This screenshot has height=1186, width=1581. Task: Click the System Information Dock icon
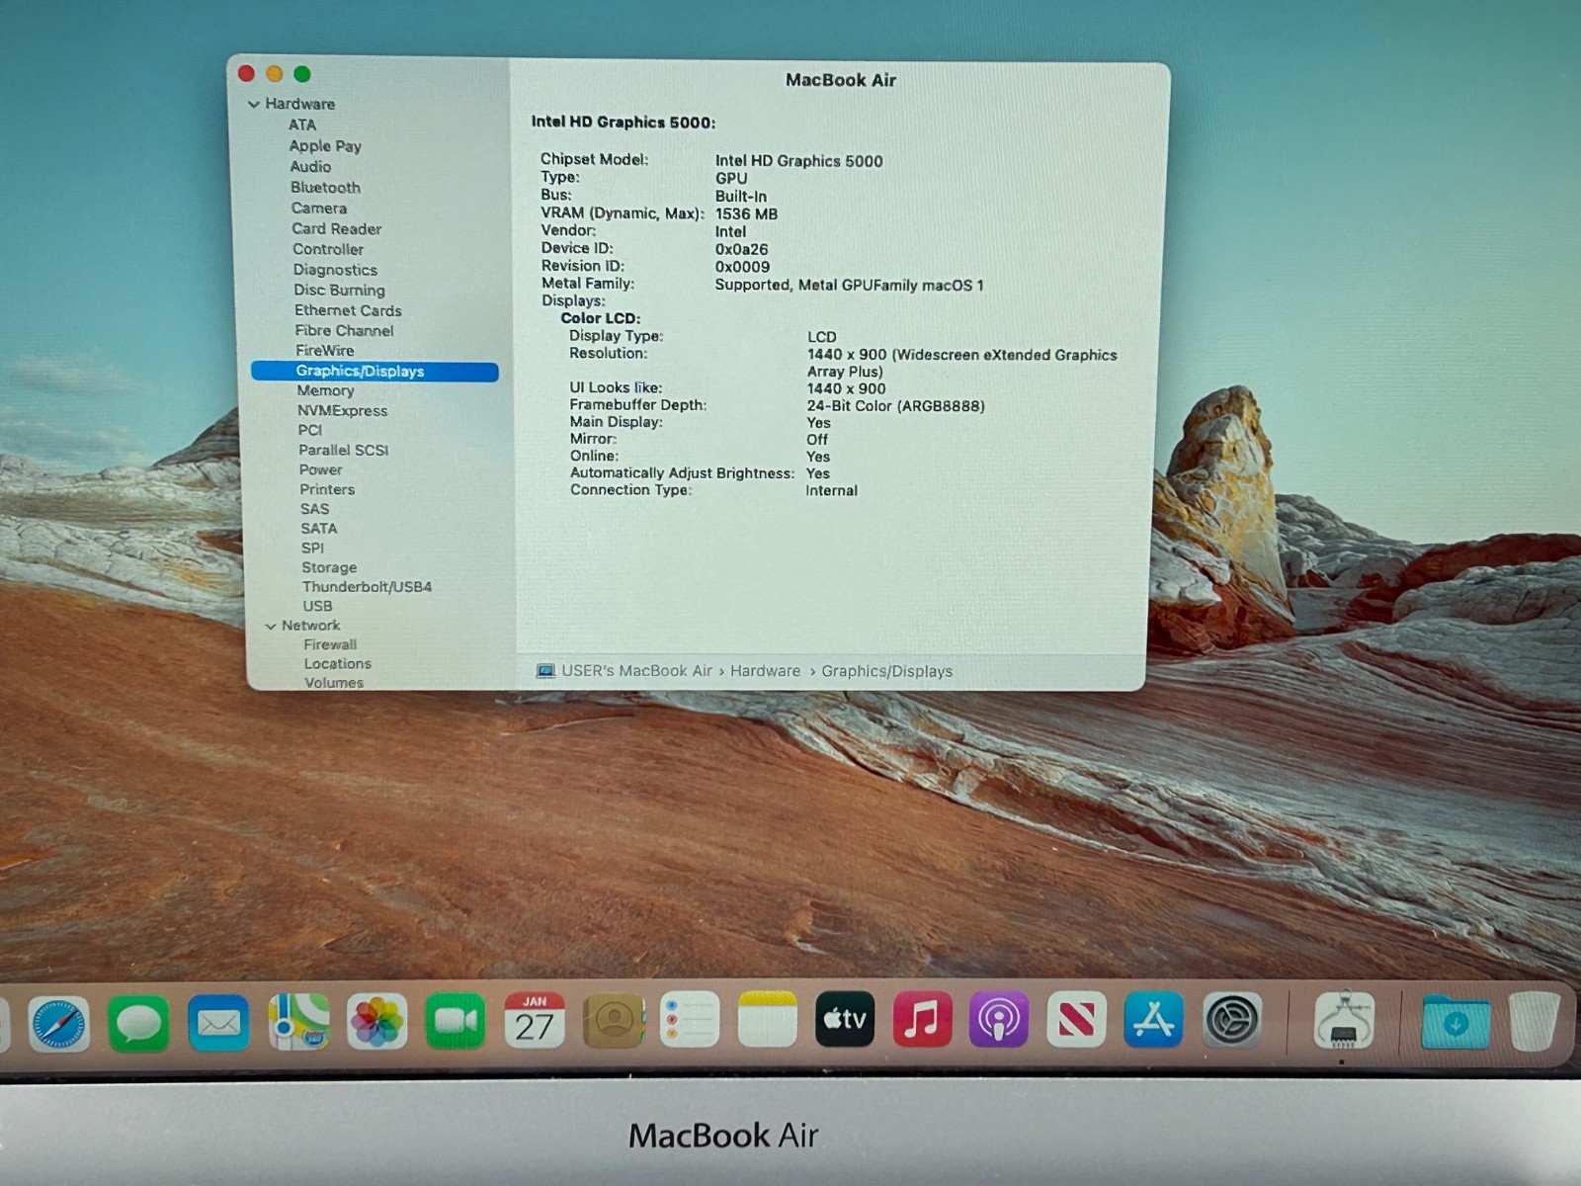[1343, 1021]
